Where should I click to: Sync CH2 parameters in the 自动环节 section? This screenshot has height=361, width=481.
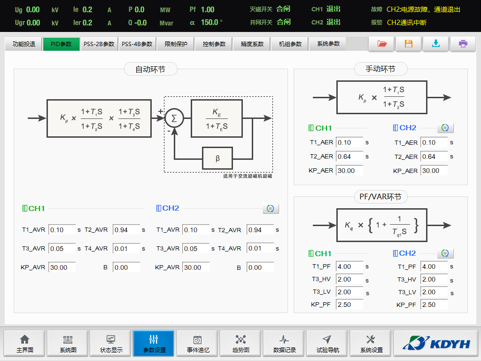(x=271, y=209)
